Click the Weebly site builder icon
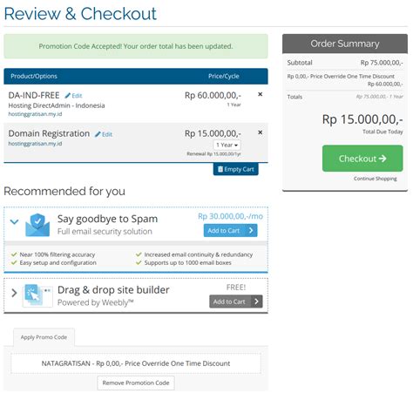The width and height of the screenshot is (413, 393). point(37,295)
